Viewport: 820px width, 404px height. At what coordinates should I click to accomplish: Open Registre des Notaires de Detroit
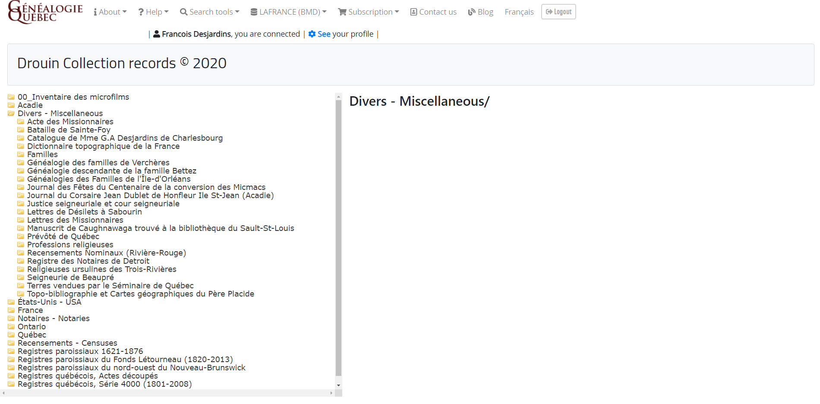(x=88, y=261)
